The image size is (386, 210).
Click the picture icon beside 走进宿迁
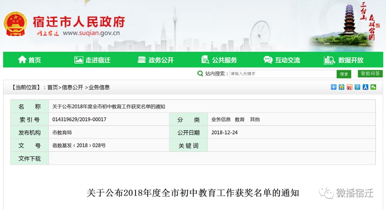click(x=79, y=60)
